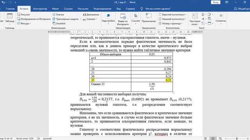Insert a table with the Таблица button

(x=10, y=19)
